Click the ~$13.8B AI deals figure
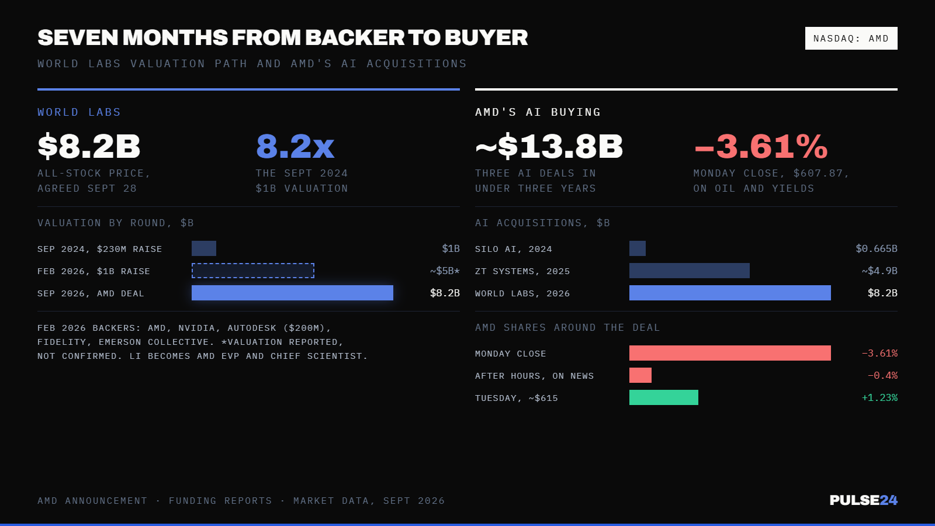935x526 pixels. click(x=549, y=146)
